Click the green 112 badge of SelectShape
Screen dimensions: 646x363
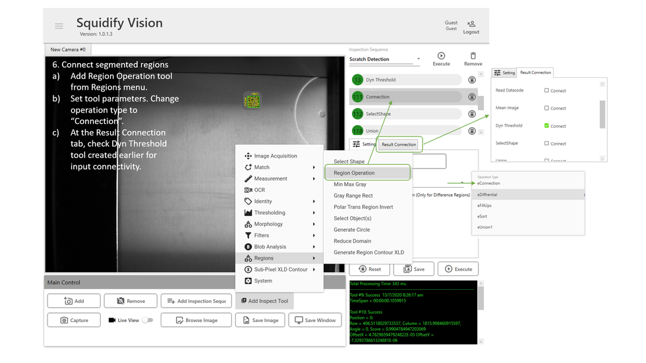pyautogui.click(x=357, y=114)
